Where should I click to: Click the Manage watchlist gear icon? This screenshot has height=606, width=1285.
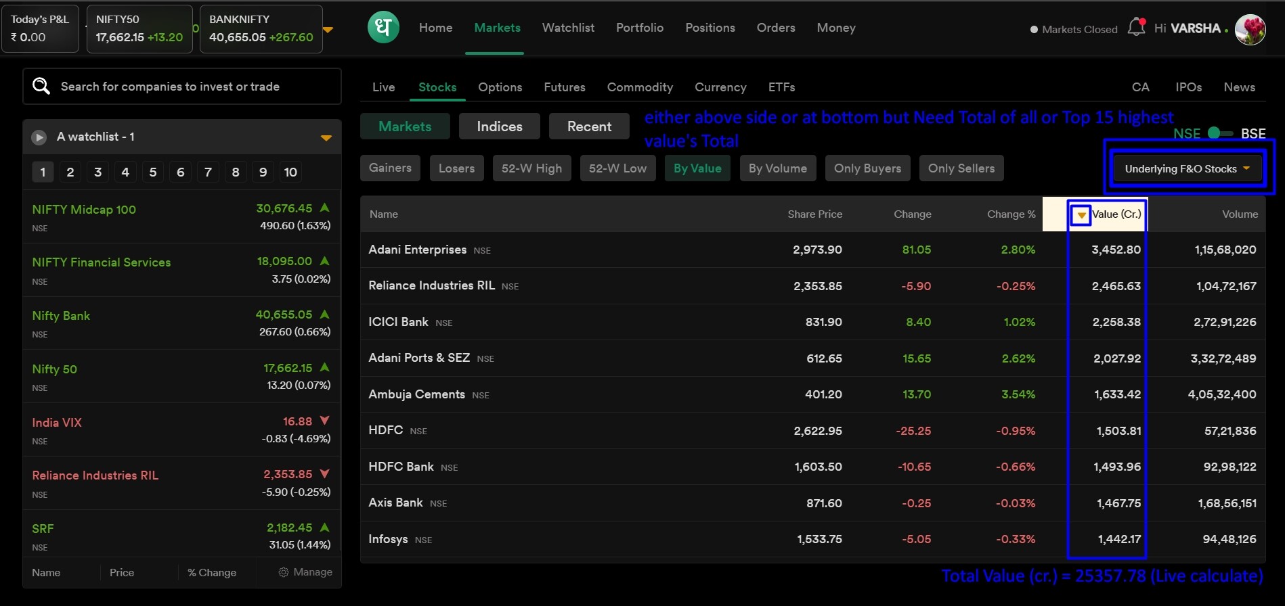pyautogui.click(x=284, y=572)
